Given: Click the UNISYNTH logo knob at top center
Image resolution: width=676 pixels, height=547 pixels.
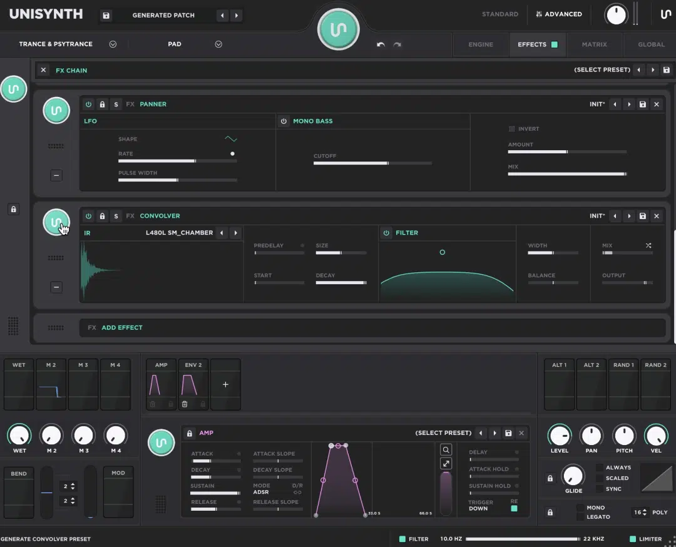Looking at the screenshot, I should 339,29.
